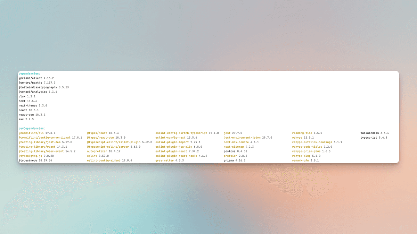Select the jest-environment-jsdom entry
The height and width of the screenshot is (234, 417).
click(242, 138)
